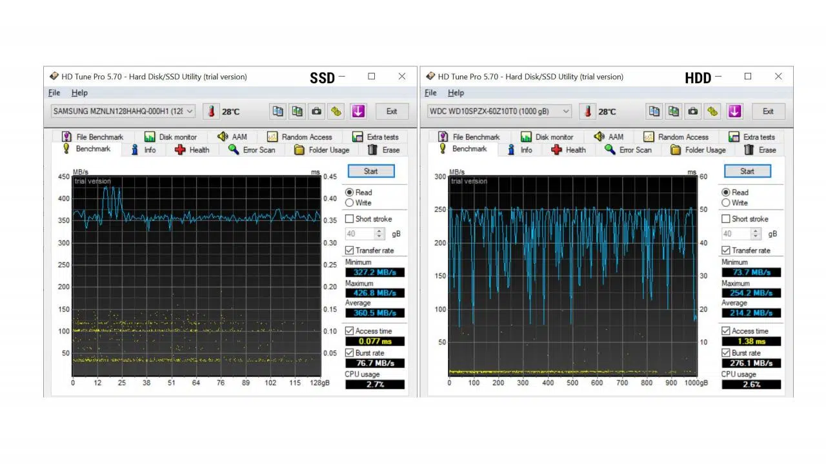
Task: Click the purple download arrow icon in SSD window
Action: (x=358, y=111)
